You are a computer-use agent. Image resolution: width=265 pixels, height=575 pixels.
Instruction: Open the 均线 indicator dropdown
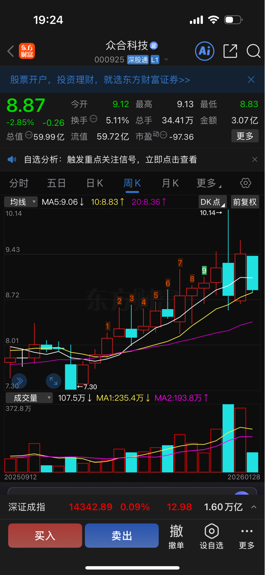21,202
